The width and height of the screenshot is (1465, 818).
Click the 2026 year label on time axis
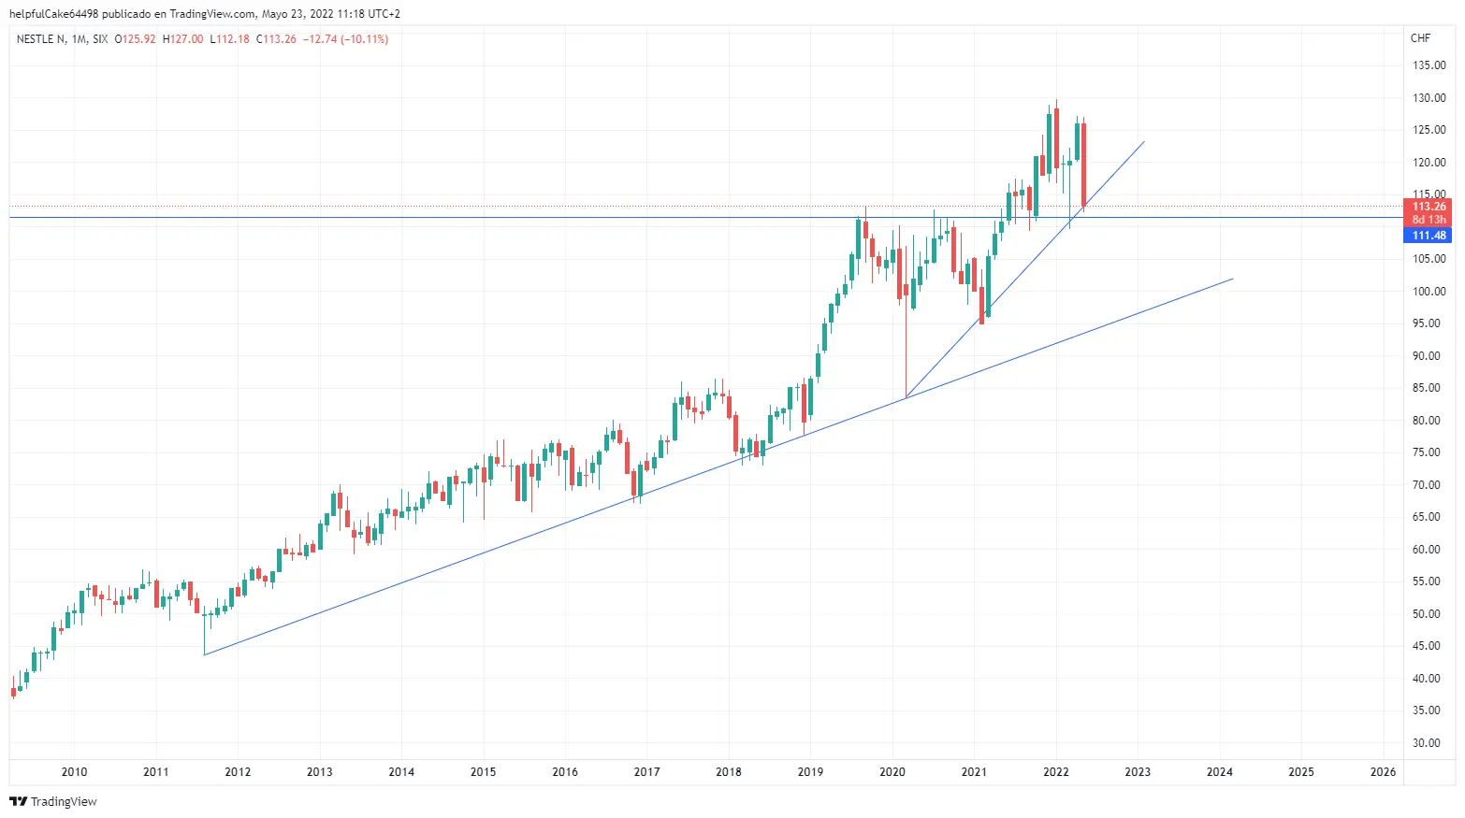[x=1383, y=772]
